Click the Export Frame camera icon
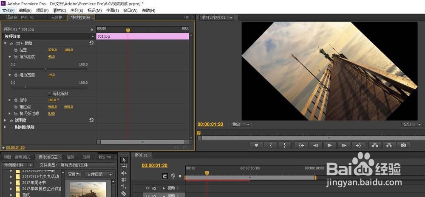 (403, 145)
